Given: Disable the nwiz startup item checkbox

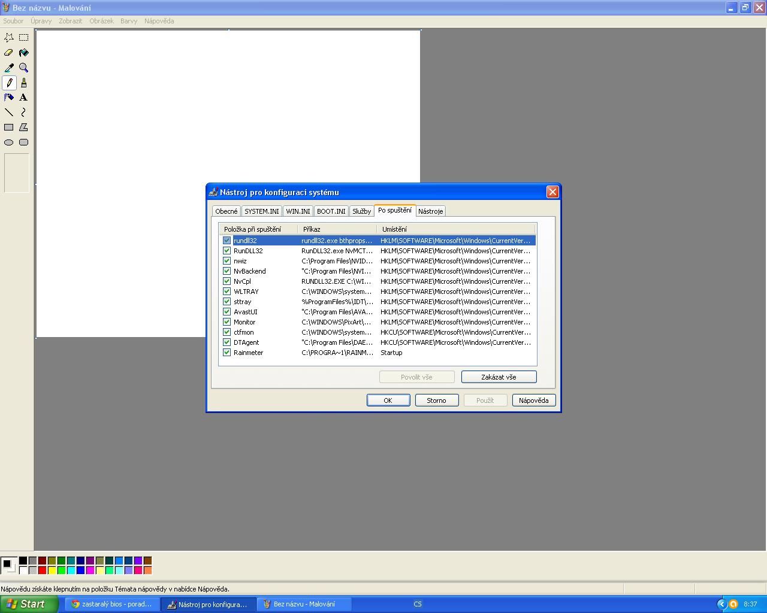Looking at the screenshot, I should pos(227,261).
